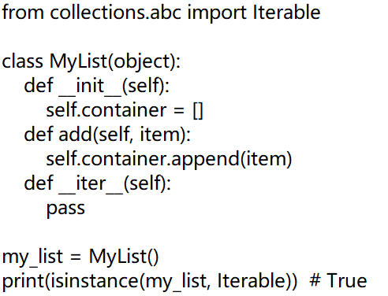This screenshot has height=296, width=388.
Task: Click 'MyList(object):' in class definition
Action: click(115, 62)
